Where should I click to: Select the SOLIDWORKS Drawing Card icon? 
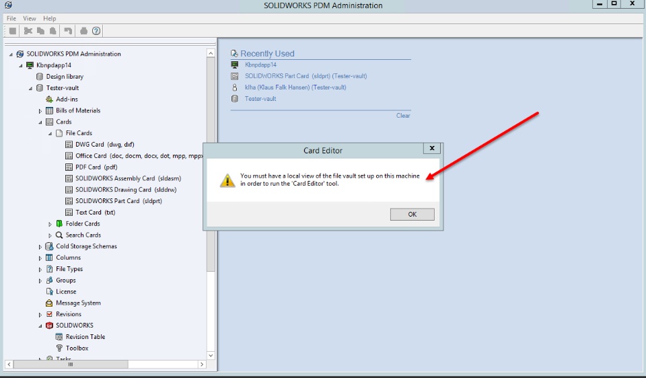(x=69, y=190)
